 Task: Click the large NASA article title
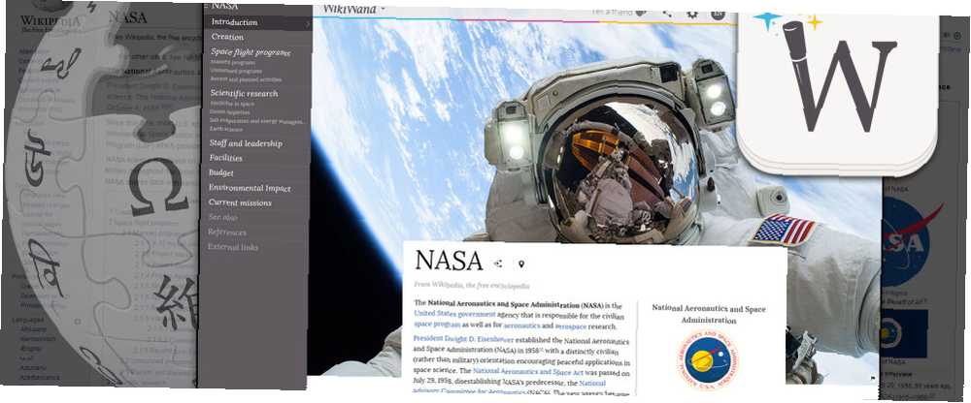[x=449, y=261]
